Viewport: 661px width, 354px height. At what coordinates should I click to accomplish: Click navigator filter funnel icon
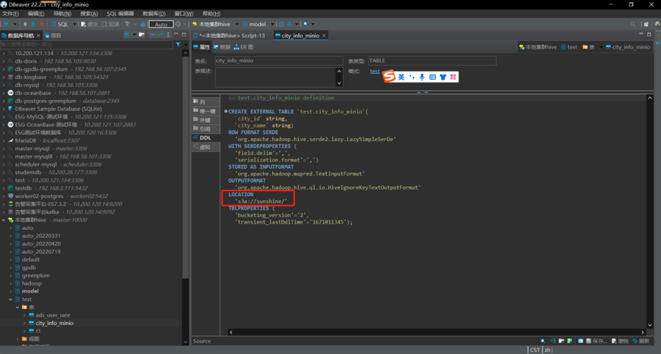178,44
